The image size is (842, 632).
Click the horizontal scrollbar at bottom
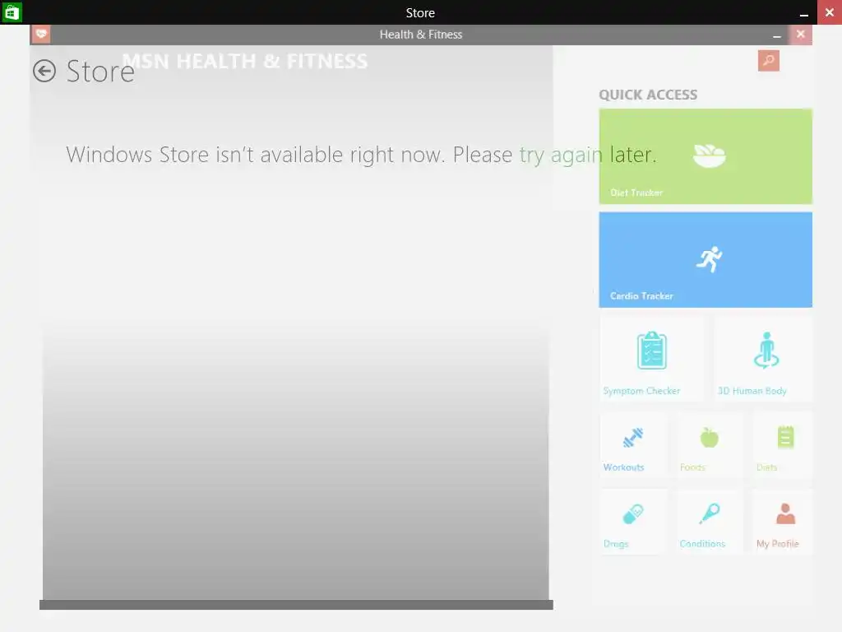click(x=296, y=605)
